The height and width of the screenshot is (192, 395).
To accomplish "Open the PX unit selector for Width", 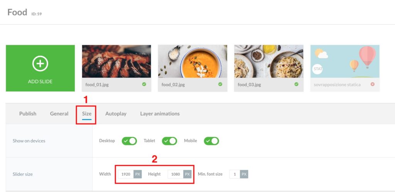I will [x=138, y=174].
